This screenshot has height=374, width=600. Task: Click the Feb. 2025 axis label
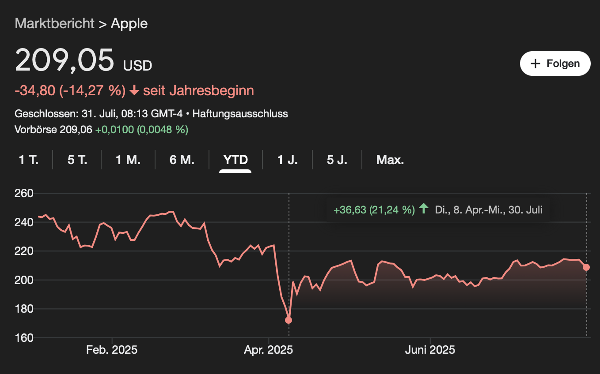click(112, 350)
